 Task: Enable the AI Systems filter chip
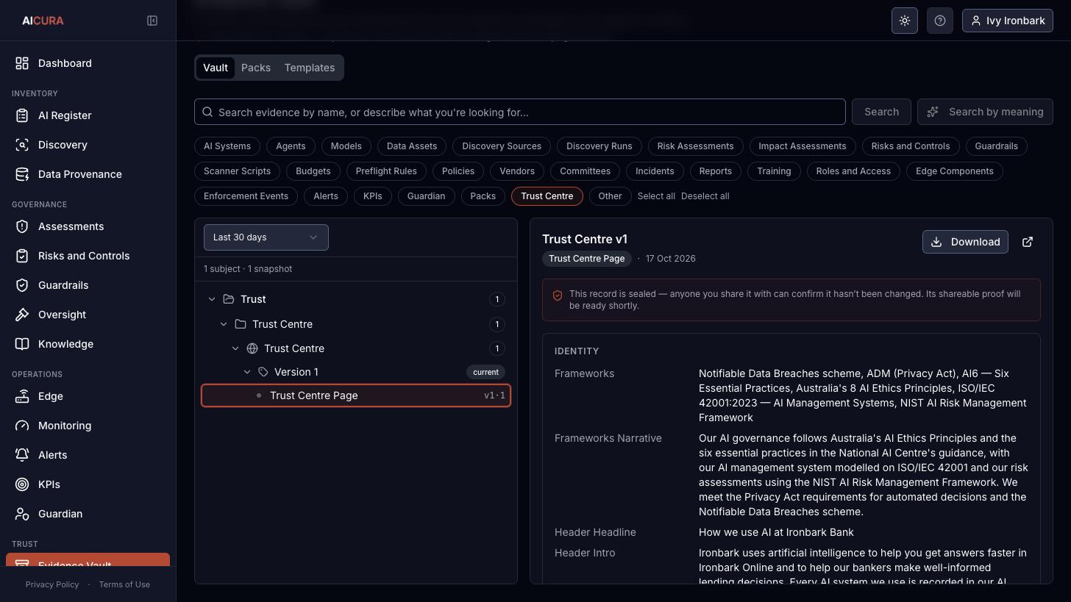pos(227,146)
